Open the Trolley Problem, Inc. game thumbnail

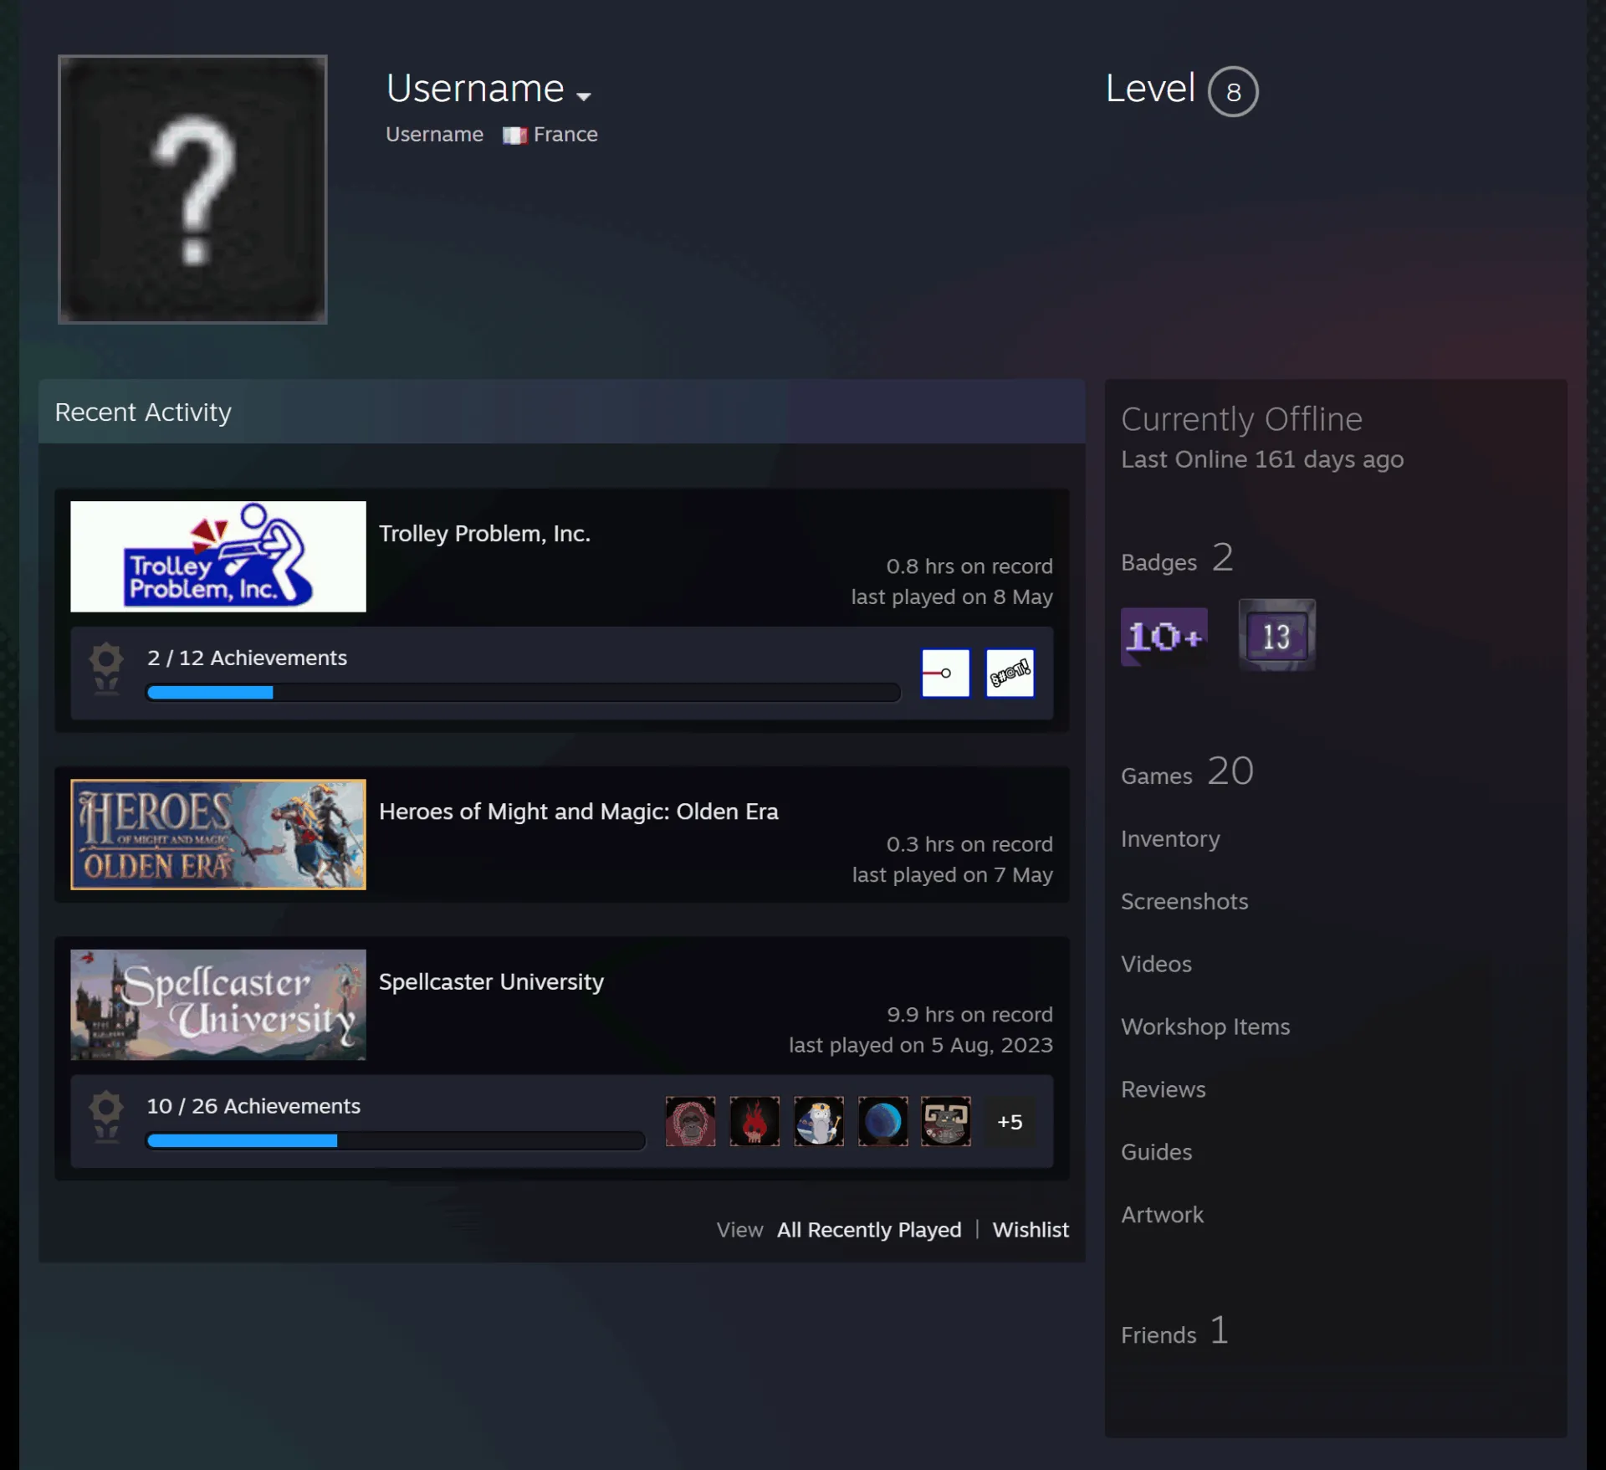218,556
